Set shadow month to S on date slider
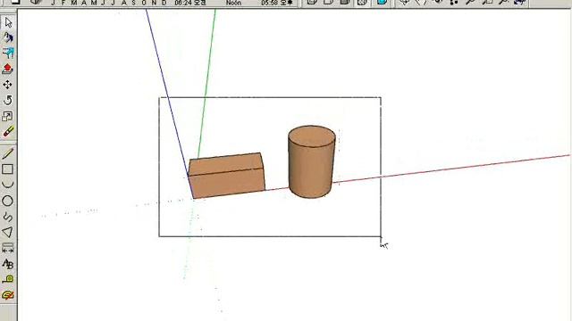Viewport: 572px width, 321px height. click(x=133, y=3)
